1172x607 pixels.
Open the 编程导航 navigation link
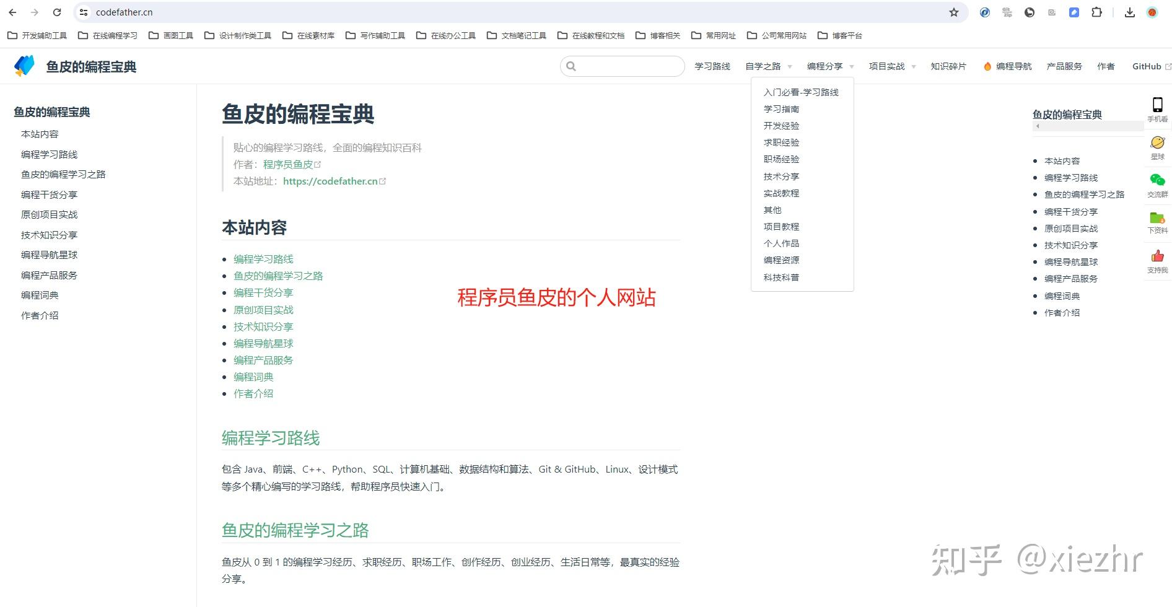click(1007, 66)
